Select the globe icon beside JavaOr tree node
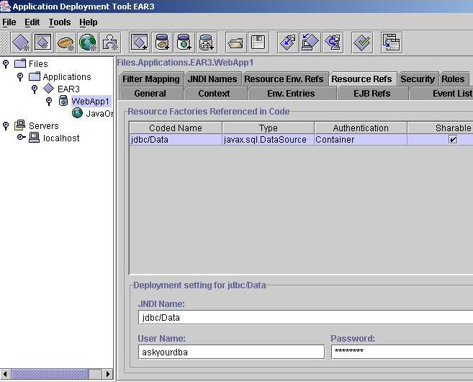Viewport: 473px width, 382px height. (77, 113)
